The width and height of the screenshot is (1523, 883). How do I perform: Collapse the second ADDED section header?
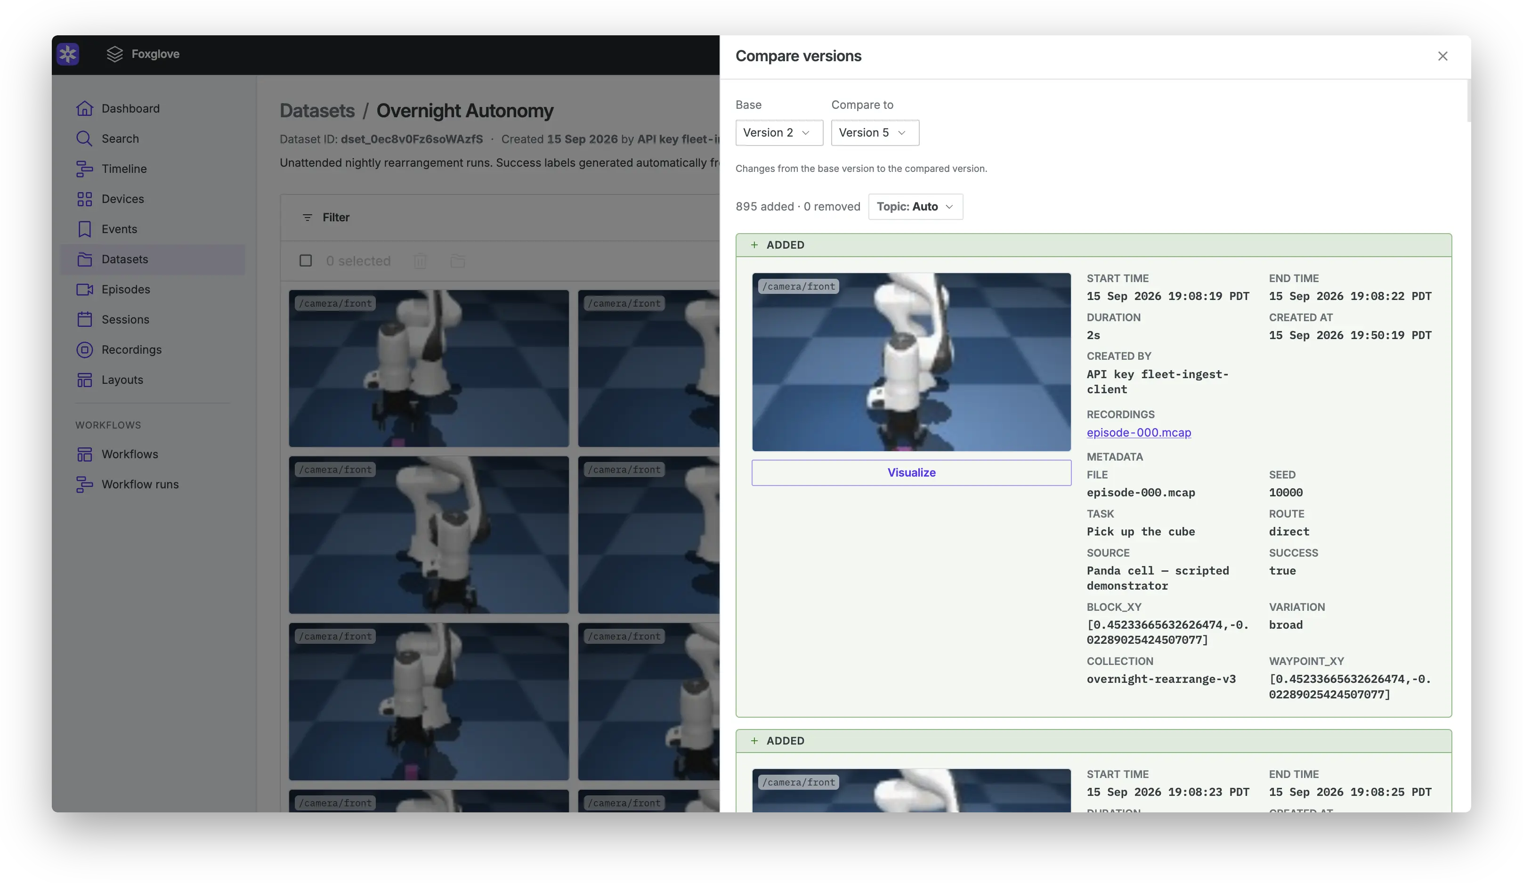tap(1094, 741)
